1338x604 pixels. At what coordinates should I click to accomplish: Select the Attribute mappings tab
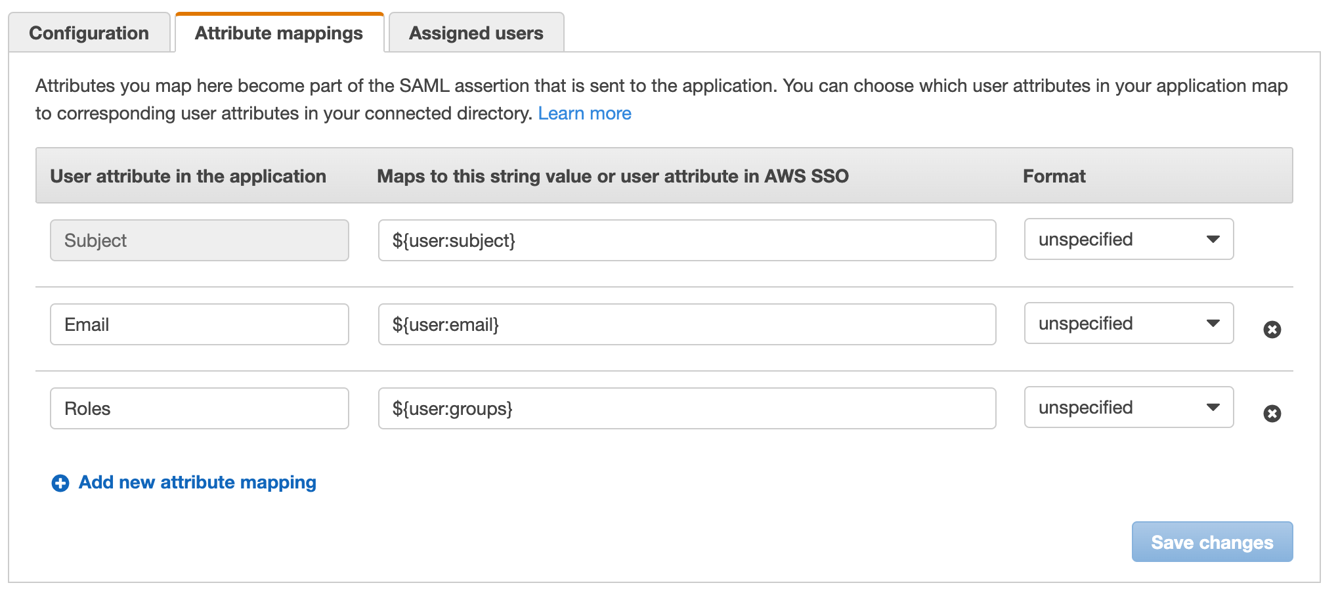click(279, 33)
